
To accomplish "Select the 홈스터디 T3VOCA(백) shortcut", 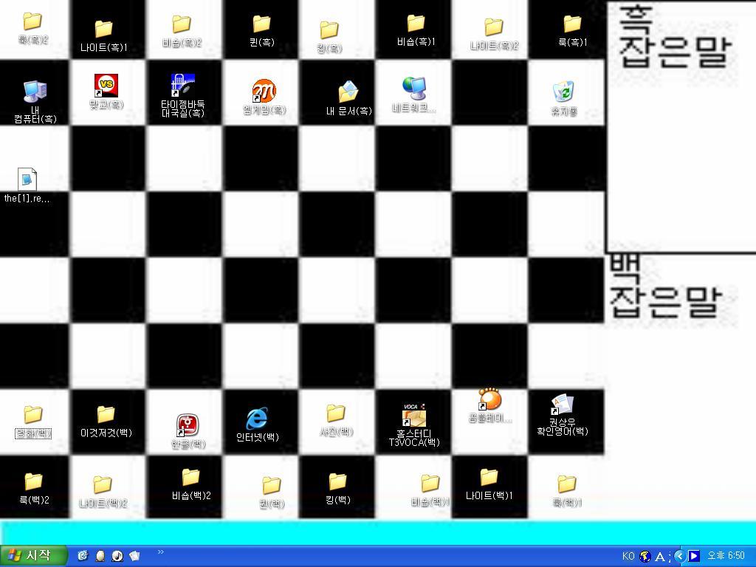I will pos(414,425).
